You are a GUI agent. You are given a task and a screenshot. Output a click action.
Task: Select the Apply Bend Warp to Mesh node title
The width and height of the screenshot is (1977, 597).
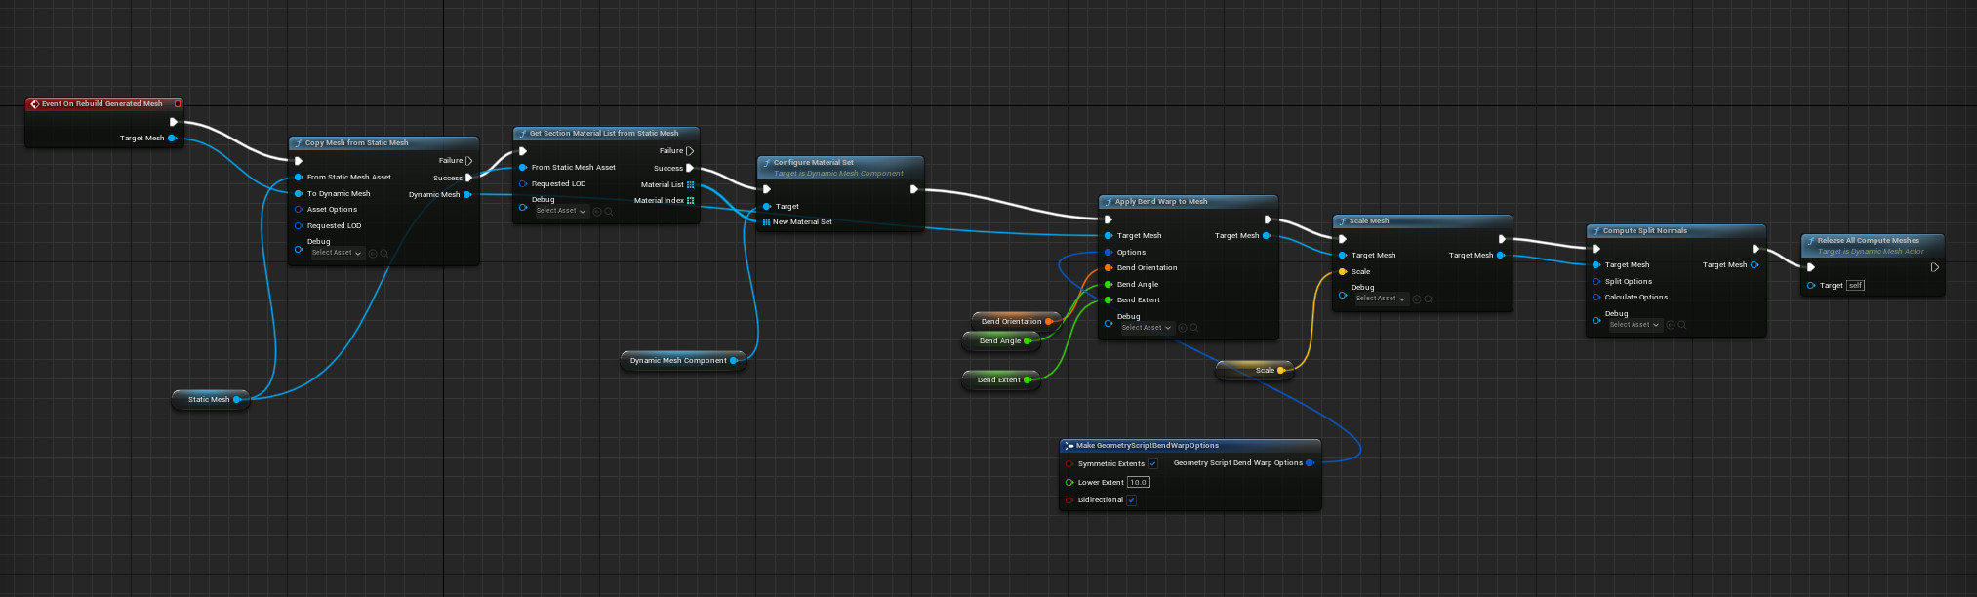pyautogui.click(x=1161, y=201)
